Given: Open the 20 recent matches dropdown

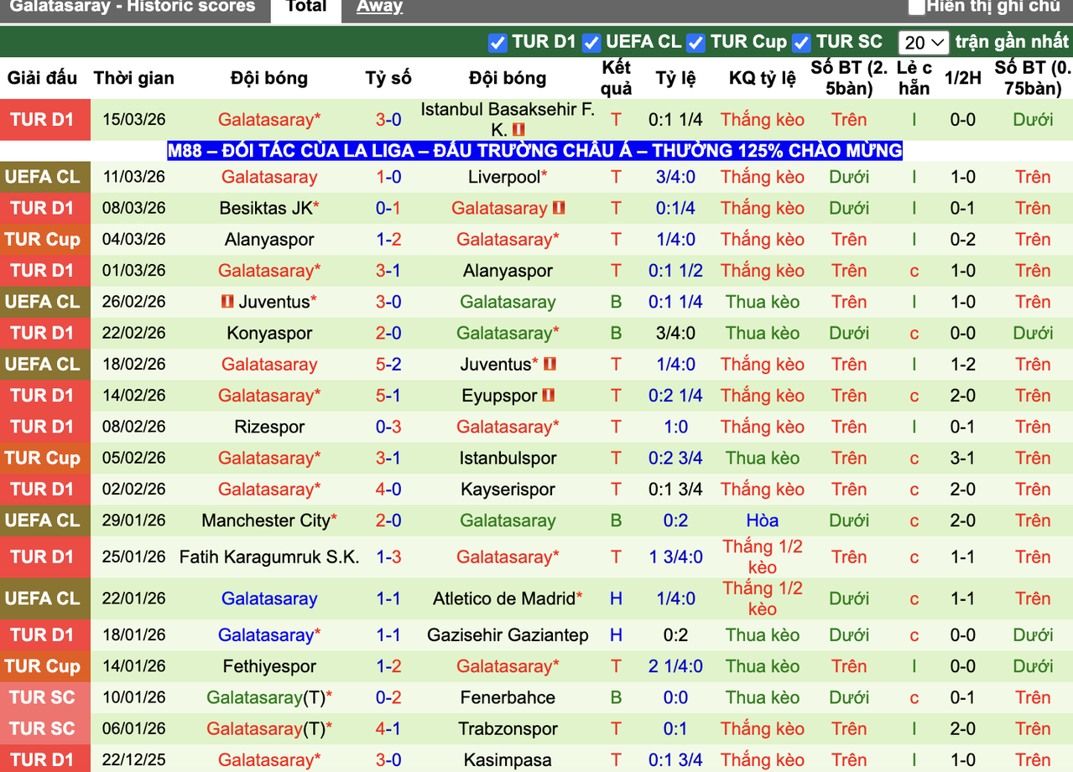Looking at the screenshot, I should tap(924, 42).
